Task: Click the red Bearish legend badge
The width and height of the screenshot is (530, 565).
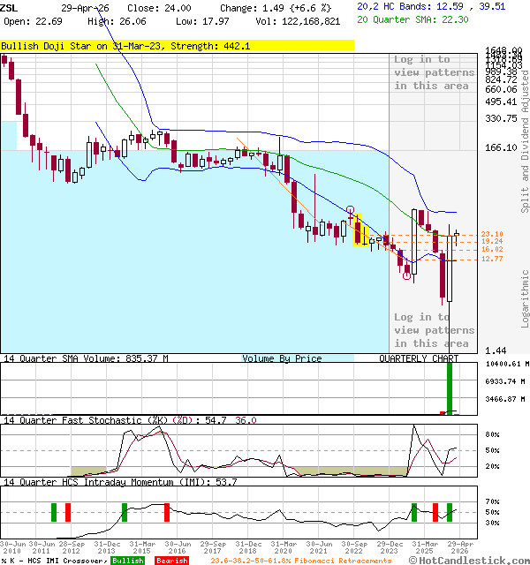Action: pos(171,560)
